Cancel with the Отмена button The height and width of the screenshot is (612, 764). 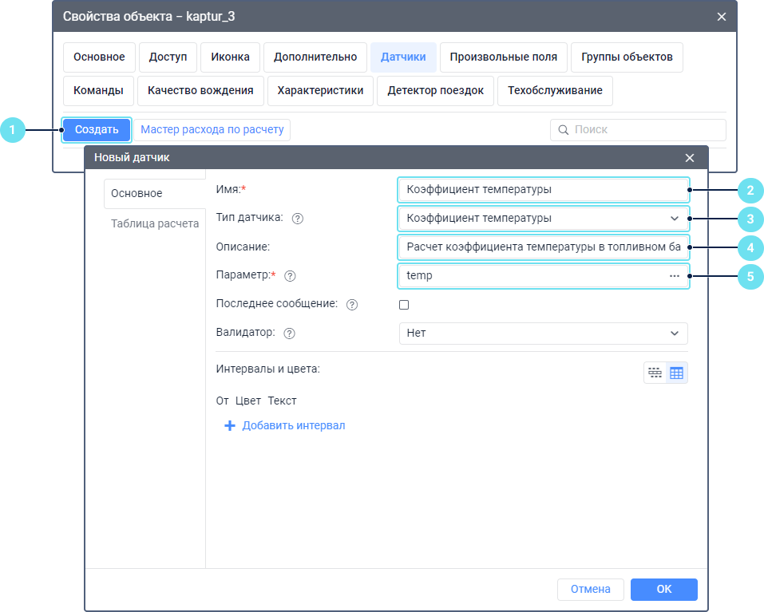point(590,590)
